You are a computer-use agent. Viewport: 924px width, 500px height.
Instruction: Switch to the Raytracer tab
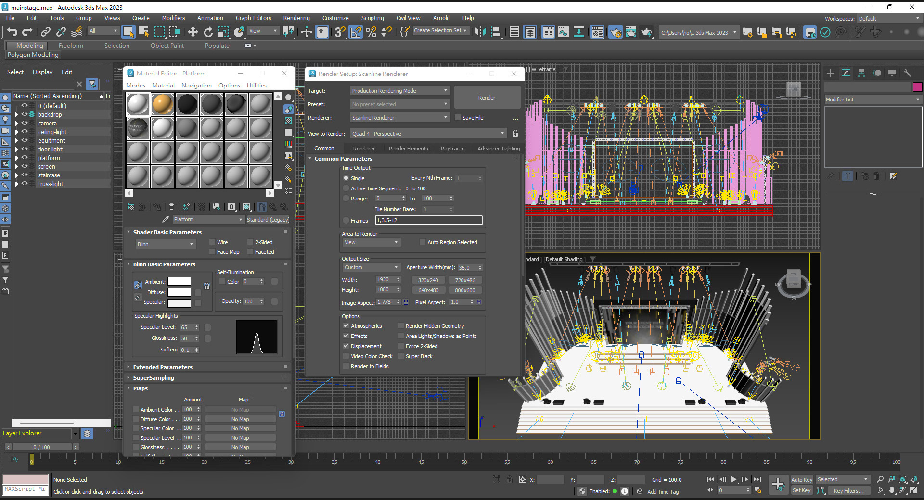(452, 149)
